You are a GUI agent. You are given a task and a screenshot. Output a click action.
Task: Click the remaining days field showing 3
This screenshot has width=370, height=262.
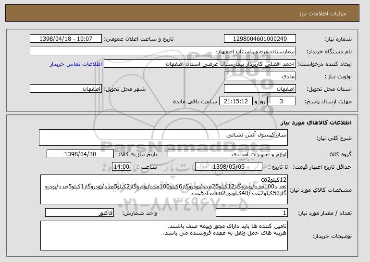click(281, 101)
